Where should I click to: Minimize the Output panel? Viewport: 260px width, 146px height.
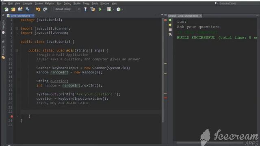pyautogui.click(x=257, y=16)
